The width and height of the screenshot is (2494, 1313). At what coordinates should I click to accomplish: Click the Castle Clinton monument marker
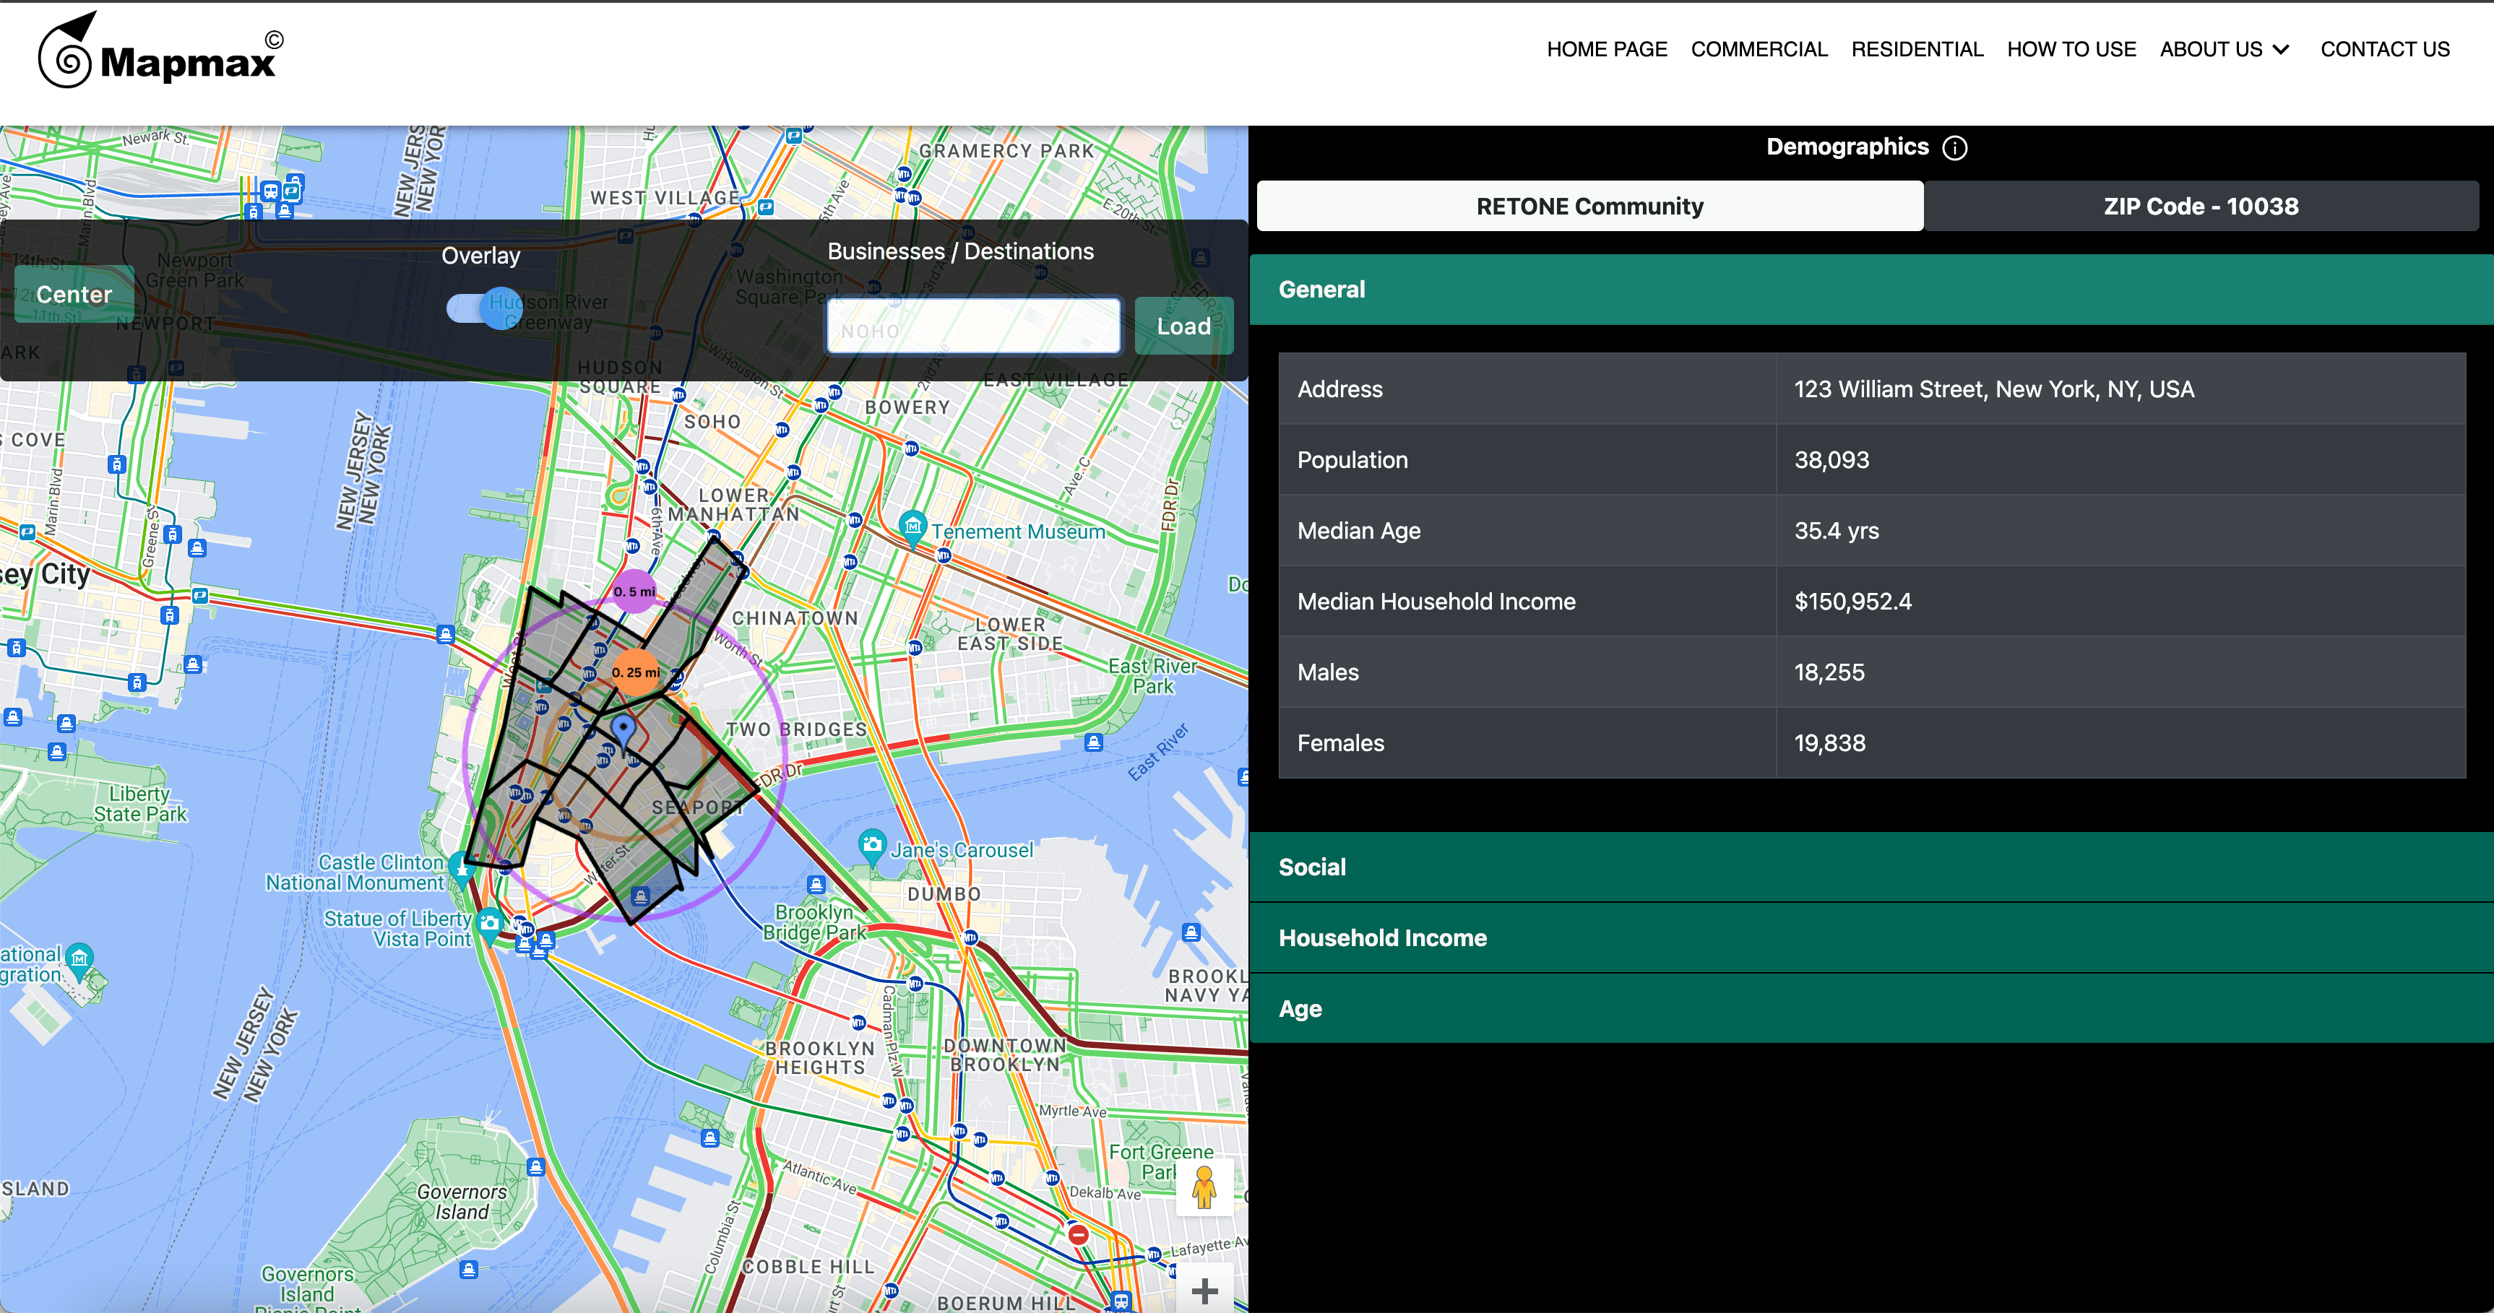pos(463,870)
